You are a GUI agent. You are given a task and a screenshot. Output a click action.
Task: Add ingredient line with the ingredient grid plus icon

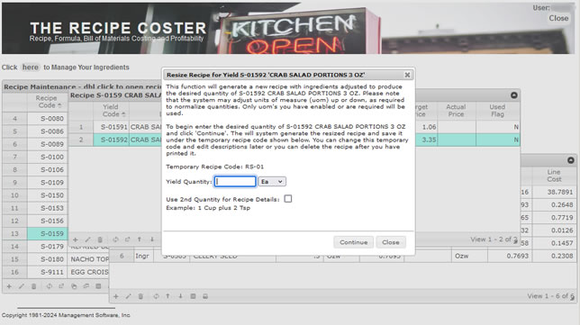(116, 296)
